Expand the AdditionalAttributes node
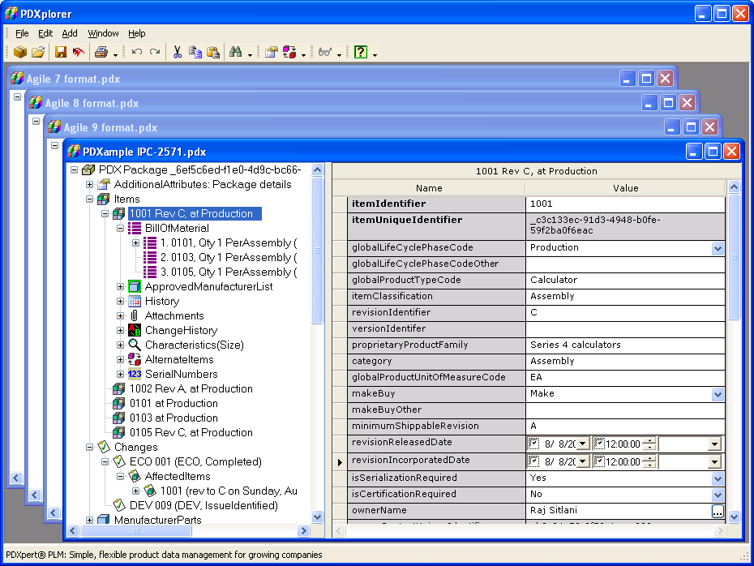 click(89, 185)
